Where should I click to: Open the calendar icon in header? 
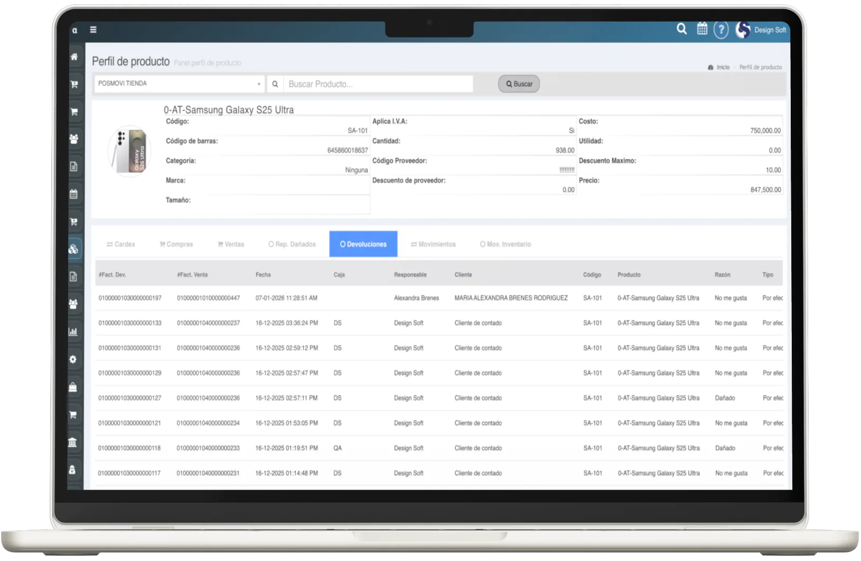coord(701,29)
